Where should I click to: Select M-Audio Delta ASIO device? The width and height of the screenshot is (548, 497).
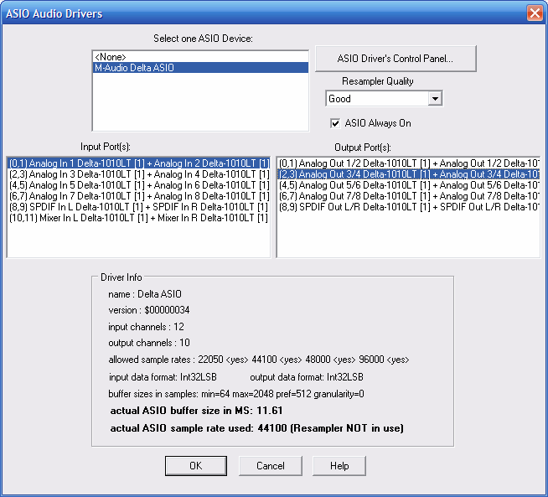[200, 68]
